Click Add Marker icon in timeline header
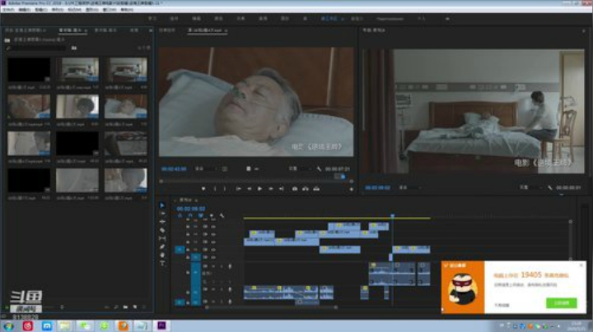 [212, 215]
